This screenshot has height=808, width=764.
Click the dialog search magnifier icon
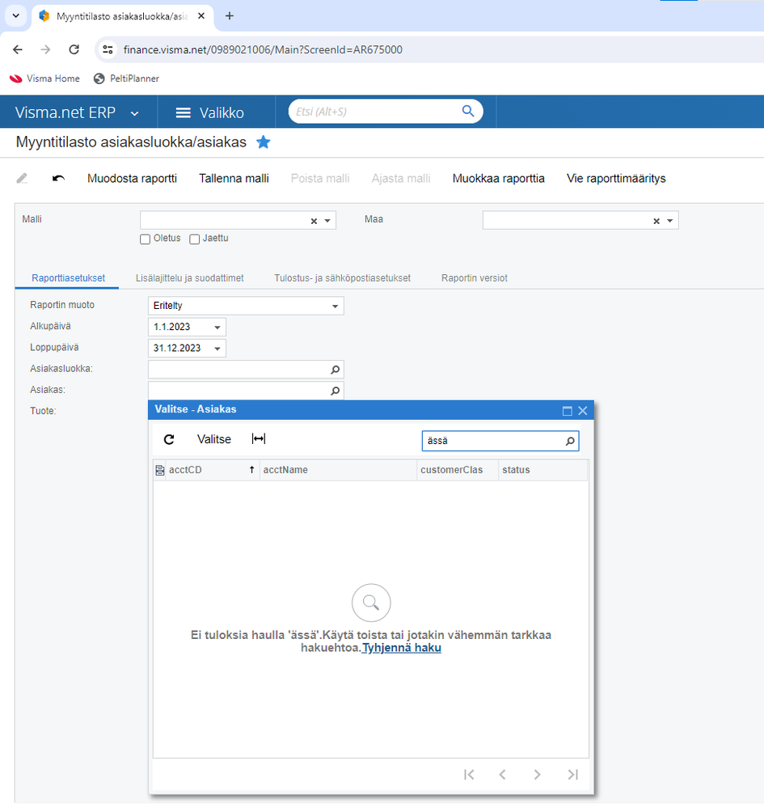[x=570, y=441]
